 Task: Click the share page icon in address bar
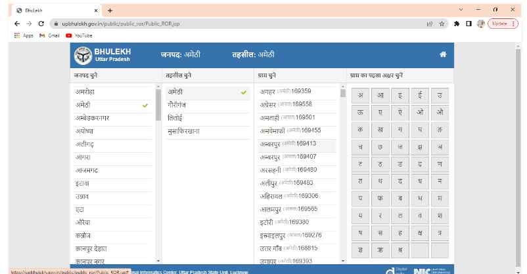coord(429,23)
